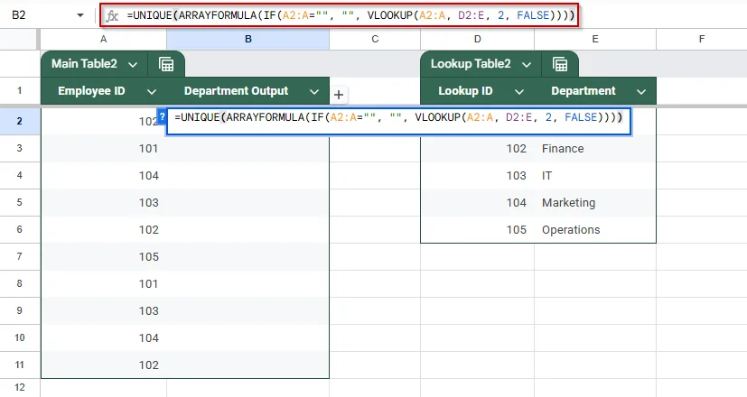Select row 1 header
747x397 pixels.
pos(20,90)
